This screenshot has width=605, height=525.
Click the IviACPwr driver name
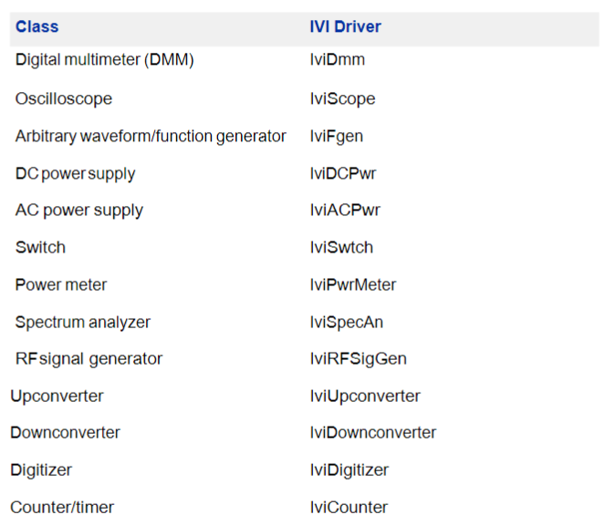pyautogui.click(x=345, y=211)
